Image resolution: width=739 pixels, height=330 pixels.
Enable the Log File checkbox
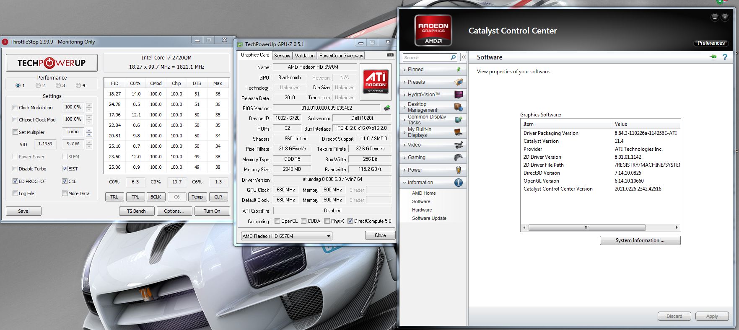16,193
